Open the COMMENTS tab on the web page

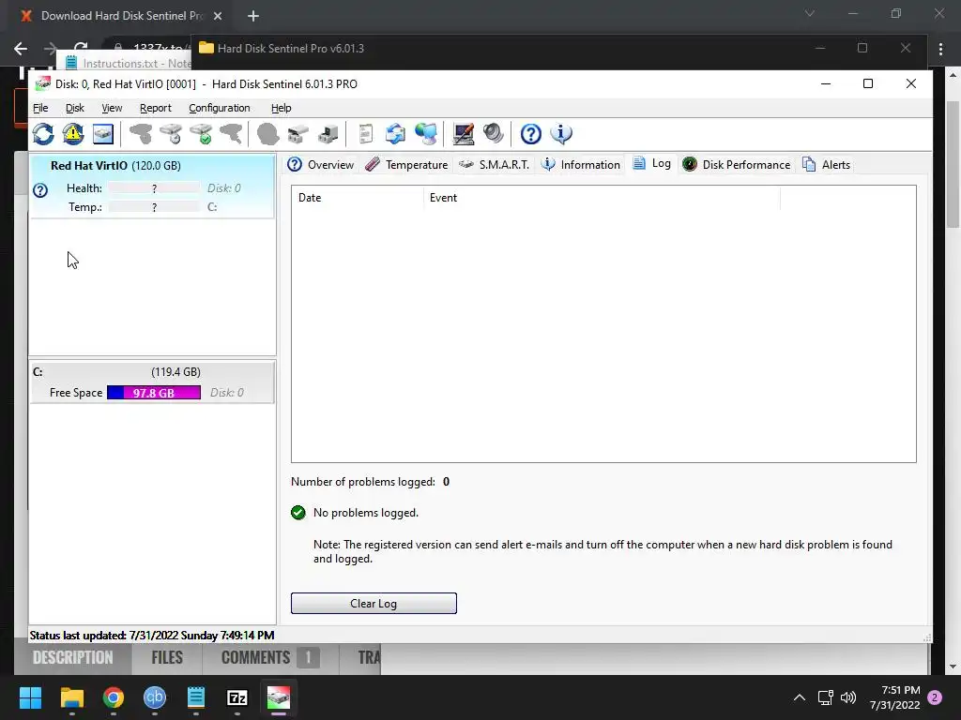270,657
